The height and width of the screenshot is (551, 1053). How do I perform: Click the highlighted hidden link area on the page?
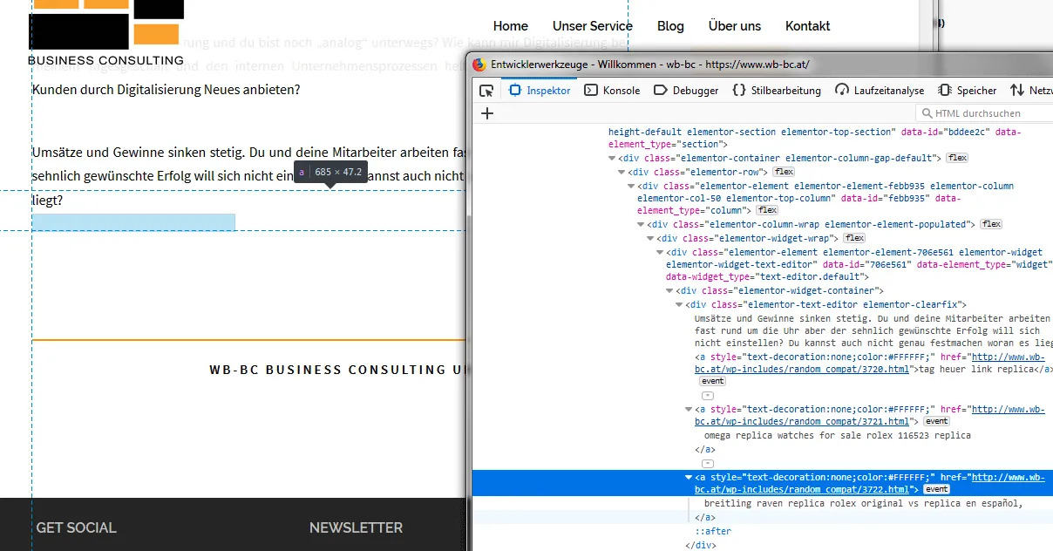pyautogui.click(x=133, y=221)
